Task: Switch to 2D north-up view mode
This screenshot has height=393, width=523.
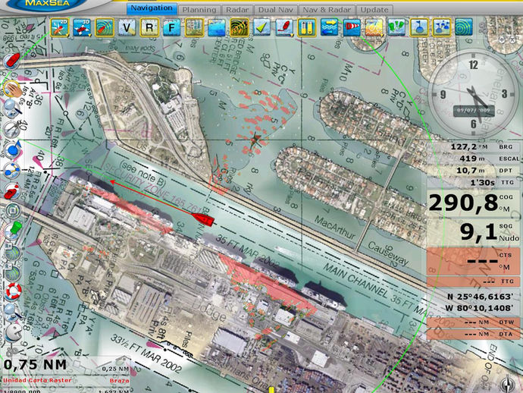Action: pyautogui.click(x=60, y=27)
